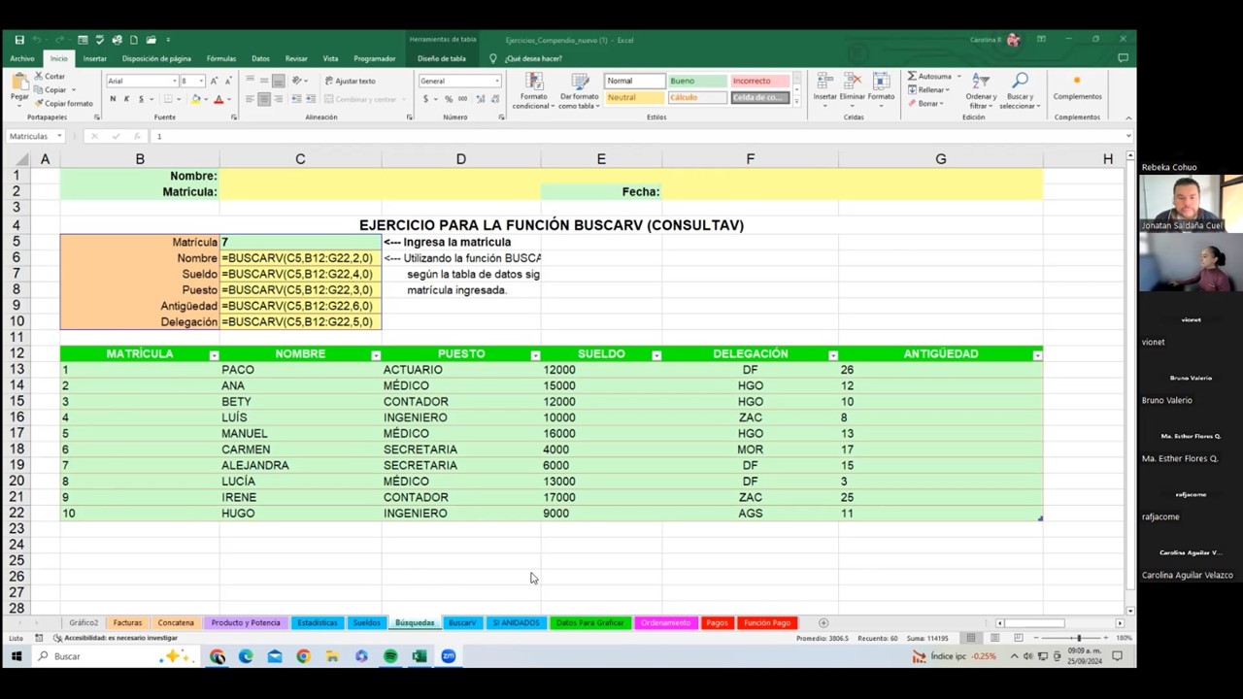
Task: Switch to the Fórmulas ribbon tab
Action: pos(220,58)
